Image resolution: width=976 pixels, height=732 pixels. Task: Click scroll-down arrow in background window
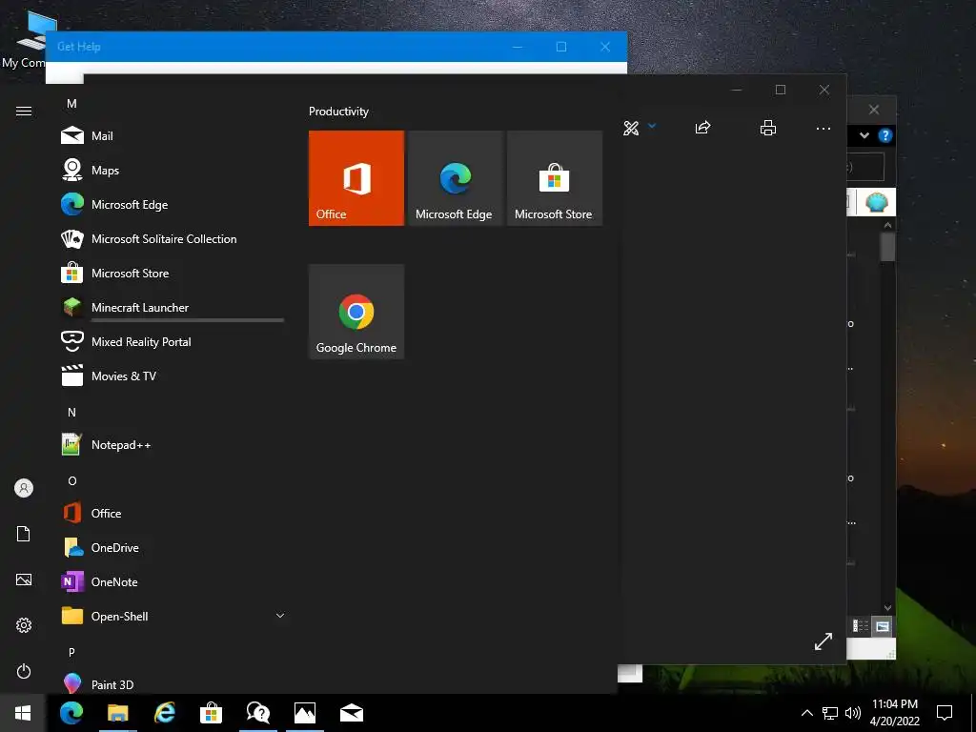[x=887, y=607]
